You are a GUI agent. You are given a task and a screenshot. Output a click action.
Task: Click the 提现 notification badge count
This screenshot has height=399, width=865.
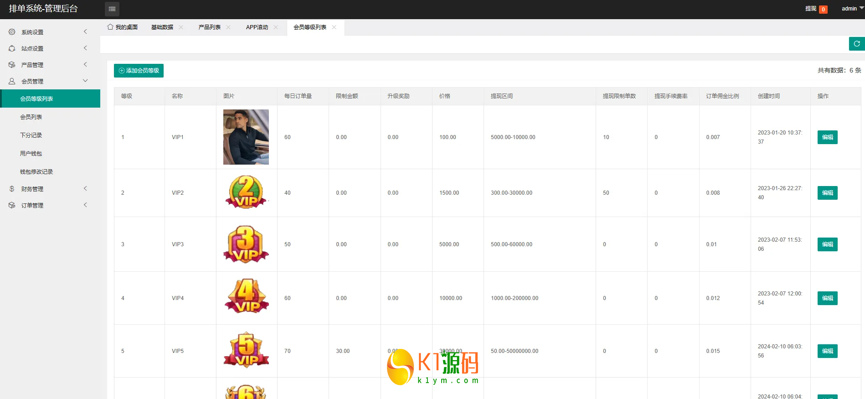click(x=823, y=9)
